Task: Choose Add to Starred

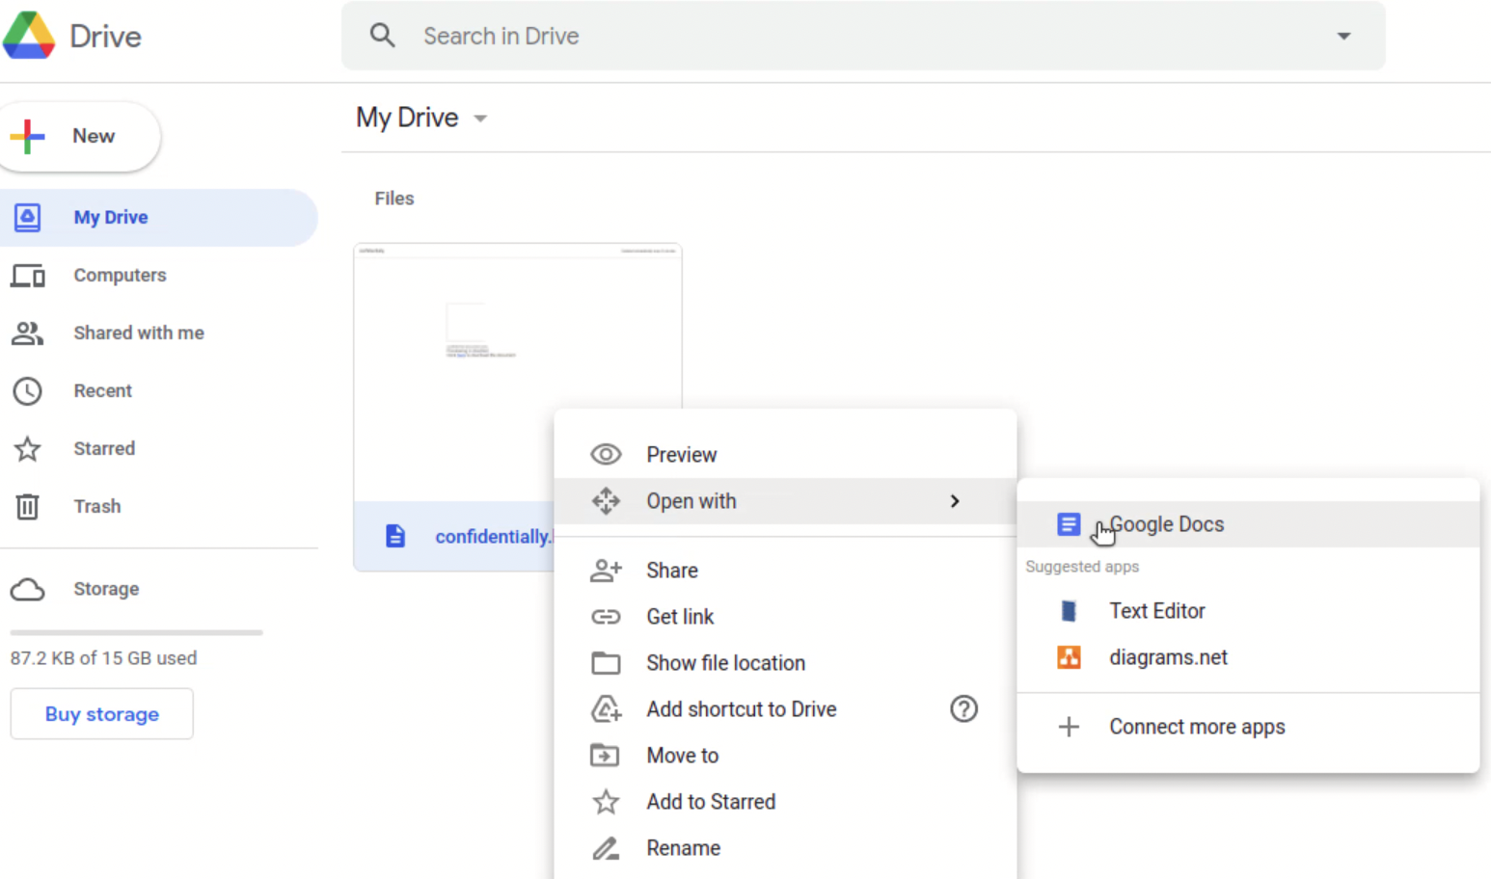Action: pos(785,802)
